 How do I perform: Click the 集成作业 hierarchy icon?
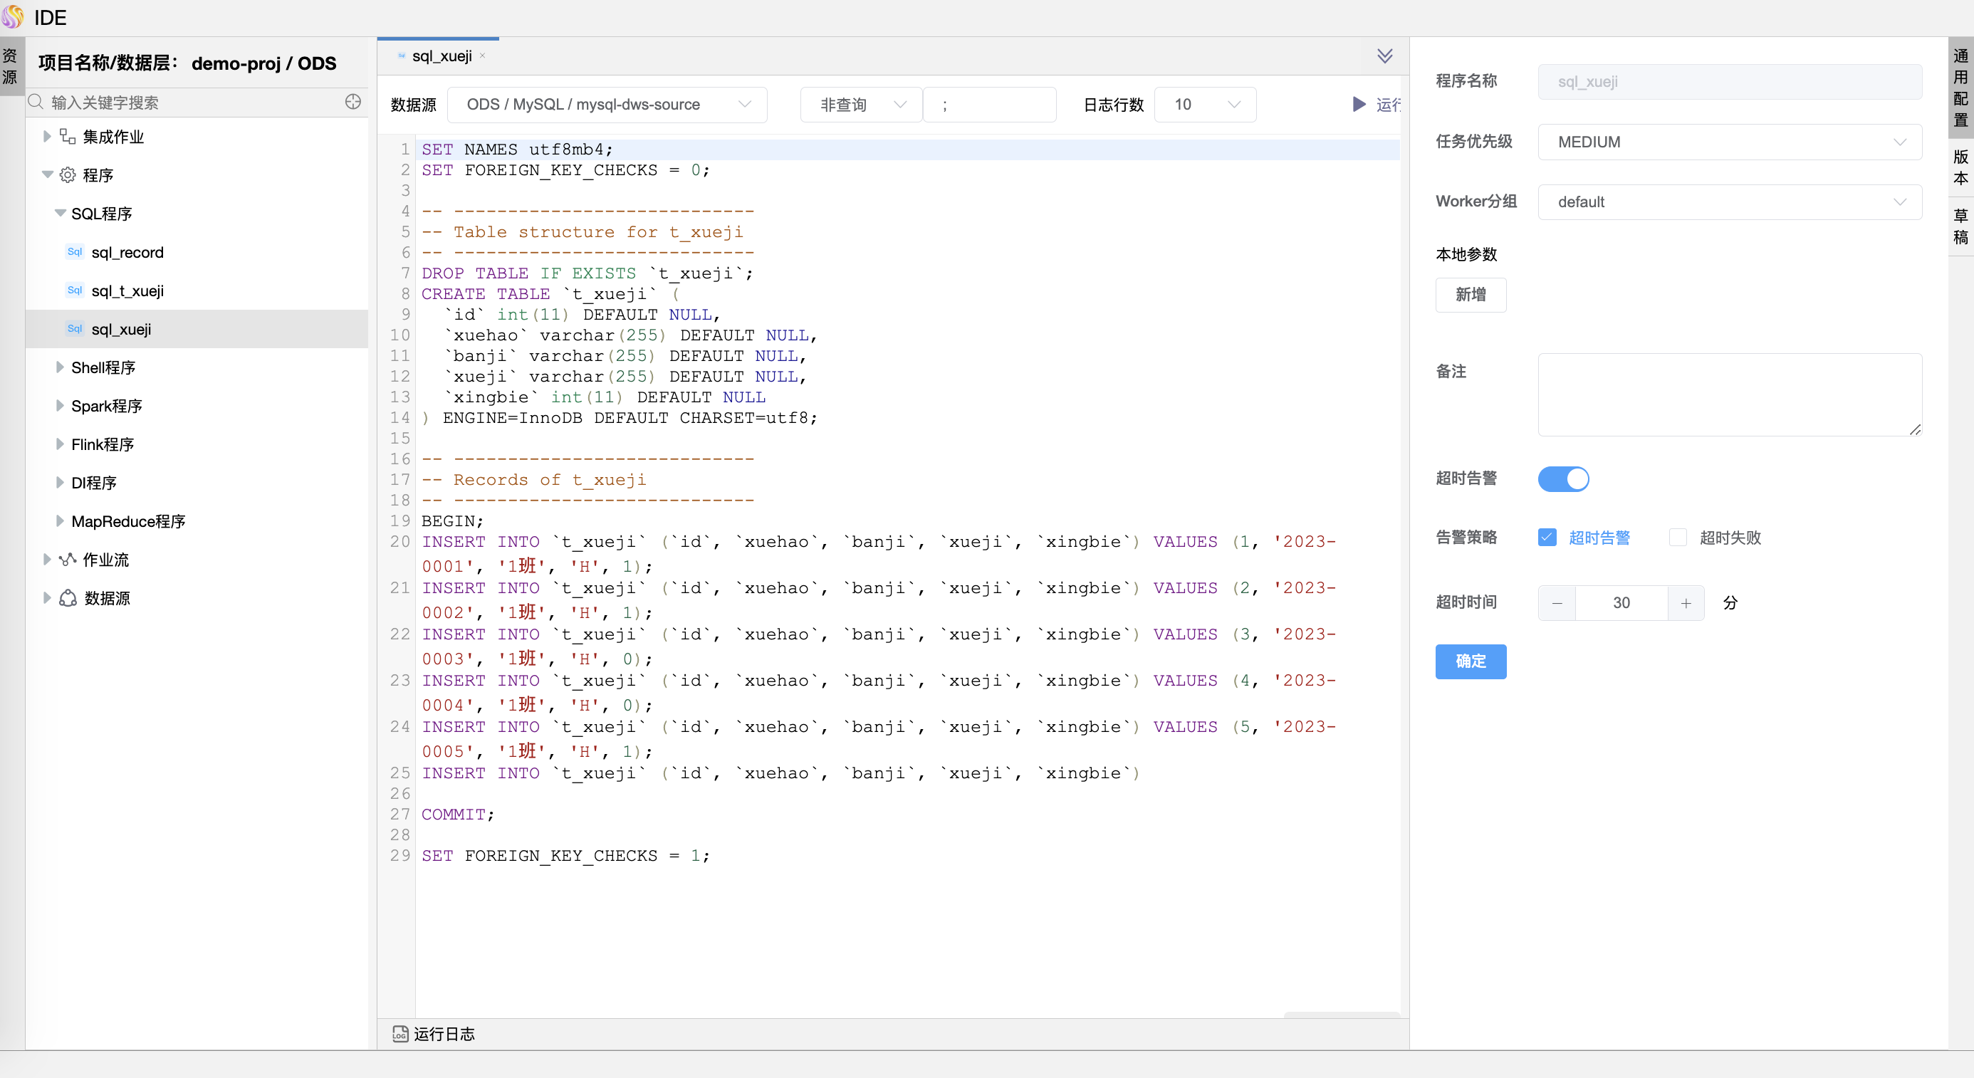click(68, 137)
